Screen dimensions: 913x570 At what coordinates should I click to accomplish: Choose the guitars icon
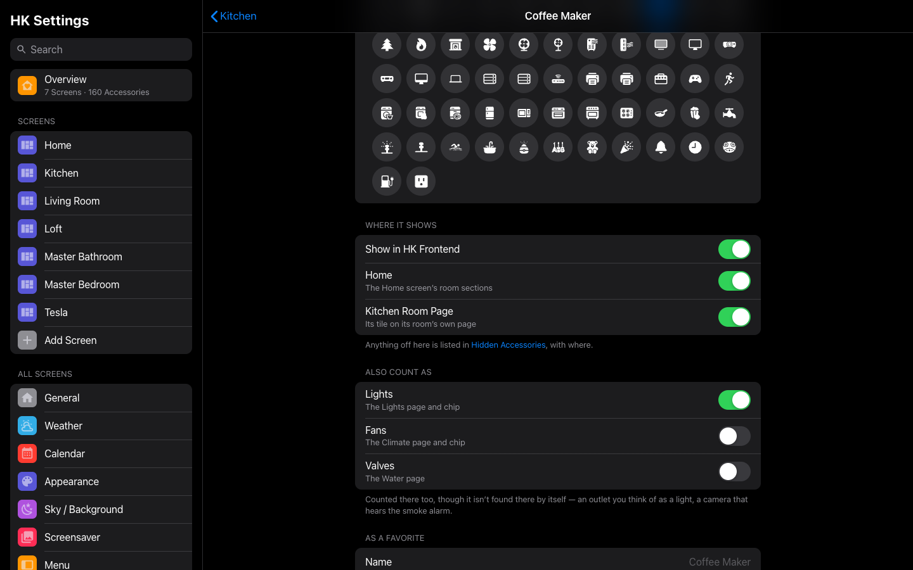558,147
